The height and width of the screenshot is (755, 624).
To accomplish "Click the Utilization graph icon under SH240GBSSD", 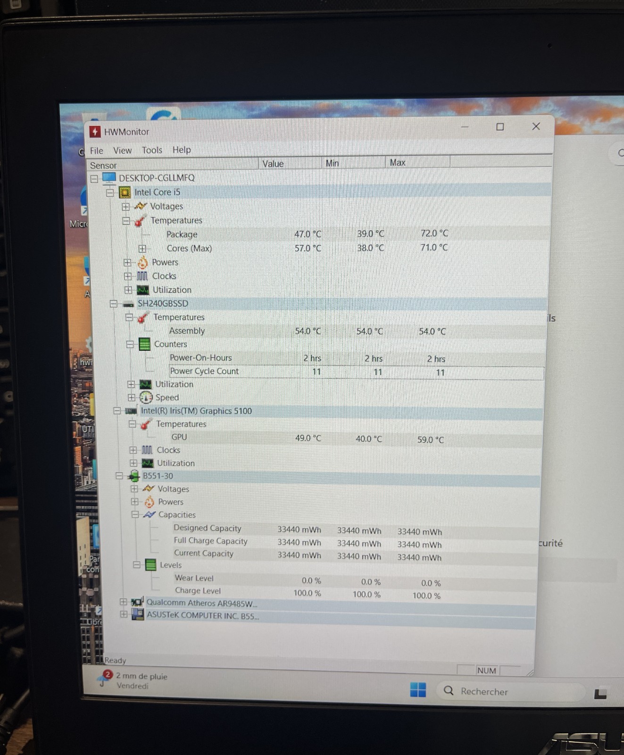I will pos(146,384).
